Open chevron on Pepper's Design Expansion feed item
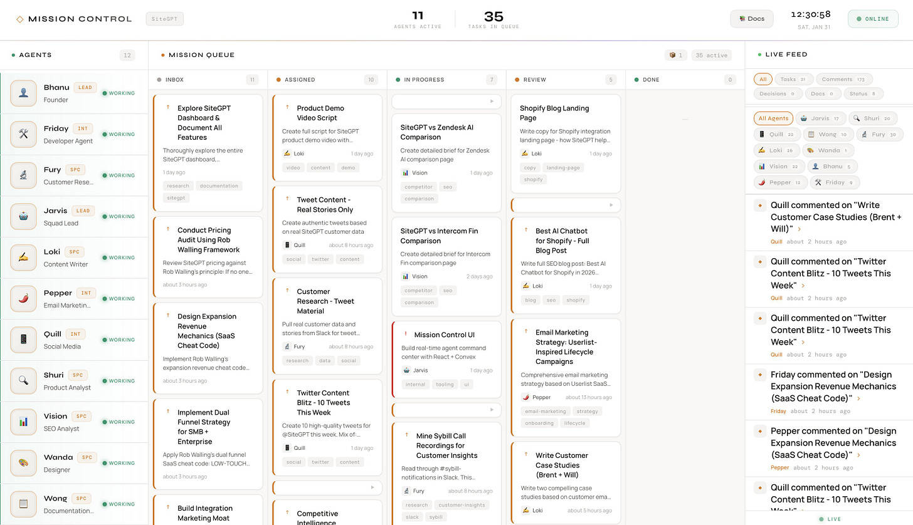This screenshot has height=525, width=913. 858,455
